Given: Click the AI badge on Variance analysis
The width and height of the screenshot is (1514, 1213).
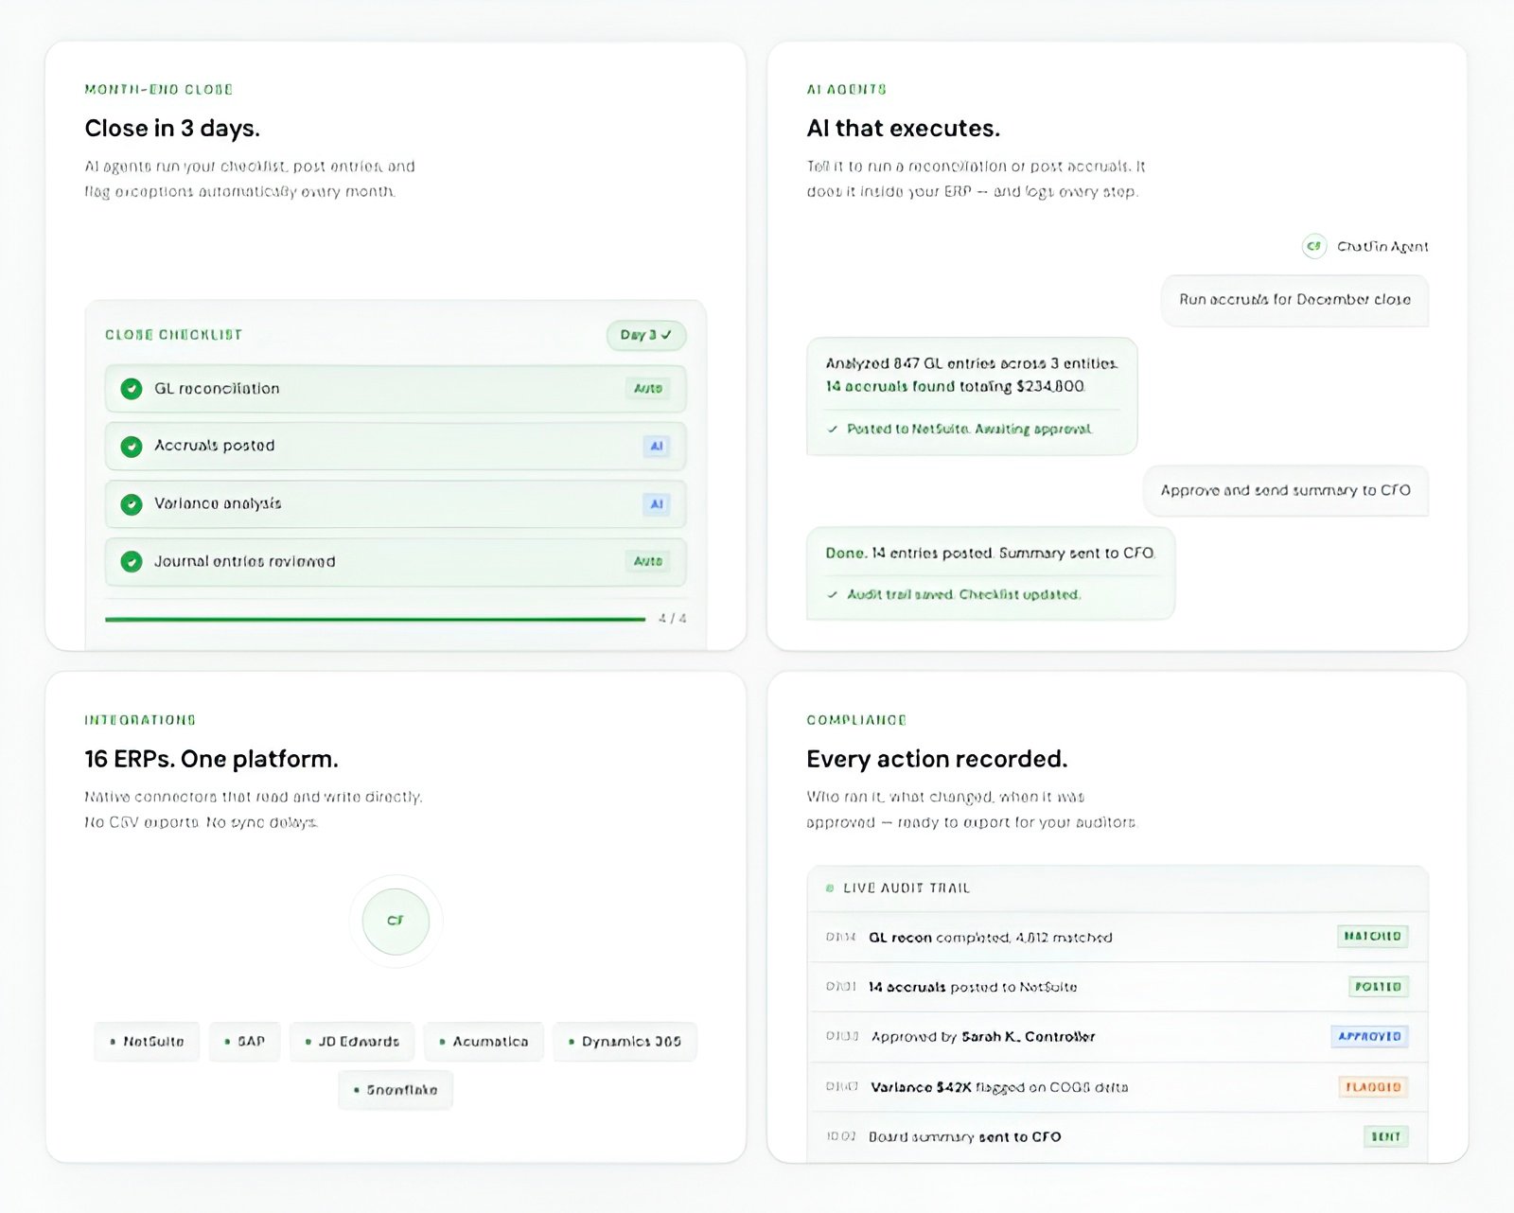Looking at the screenshot, I should point(656,504).
